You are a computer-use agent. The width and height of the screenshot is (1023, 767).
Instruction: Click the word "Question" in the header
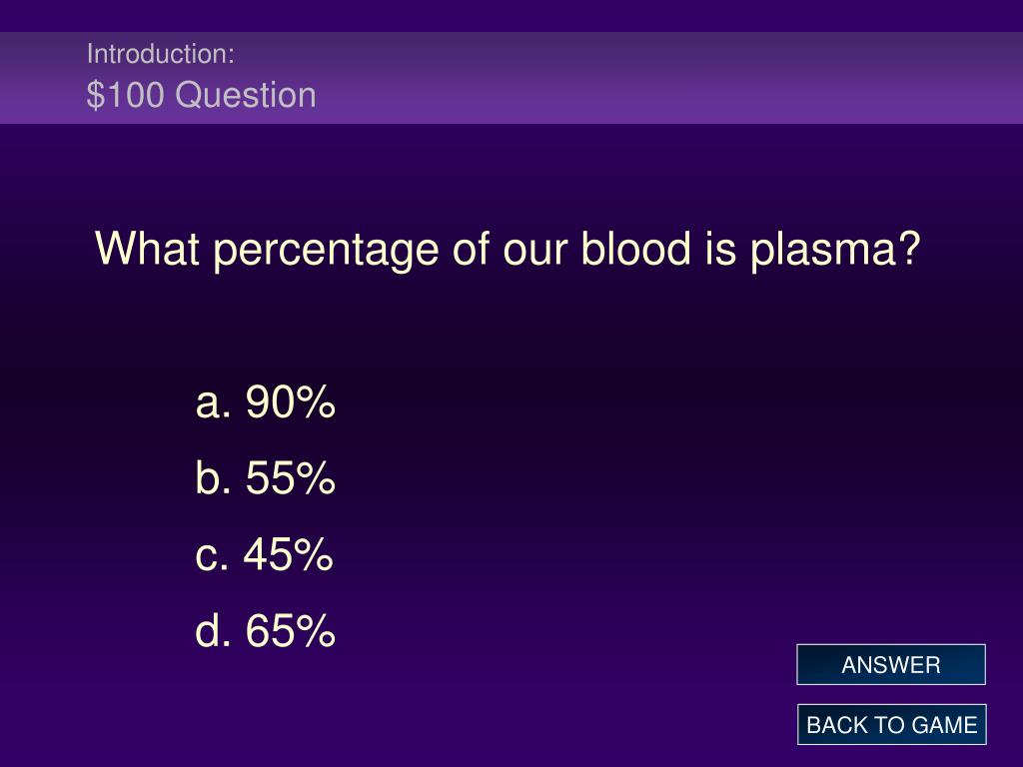point(246,95)
